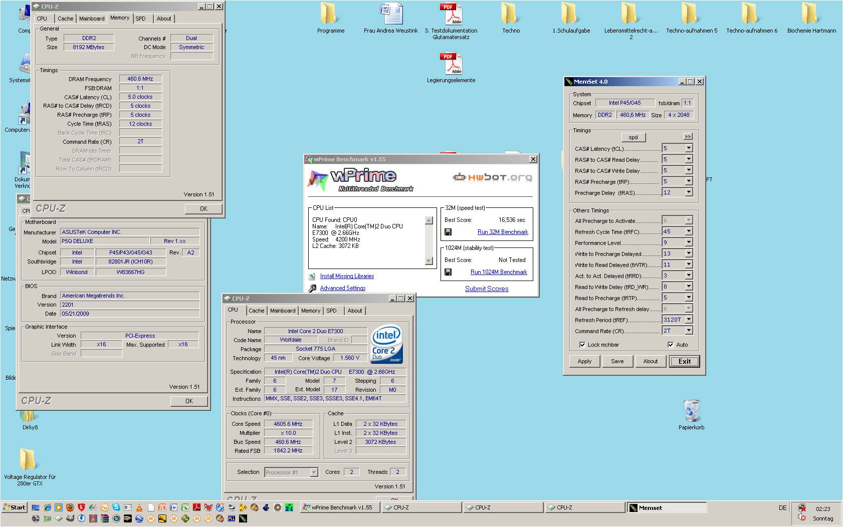
Task: Click Exit in the MemSet window
Action: coord(685,361)
